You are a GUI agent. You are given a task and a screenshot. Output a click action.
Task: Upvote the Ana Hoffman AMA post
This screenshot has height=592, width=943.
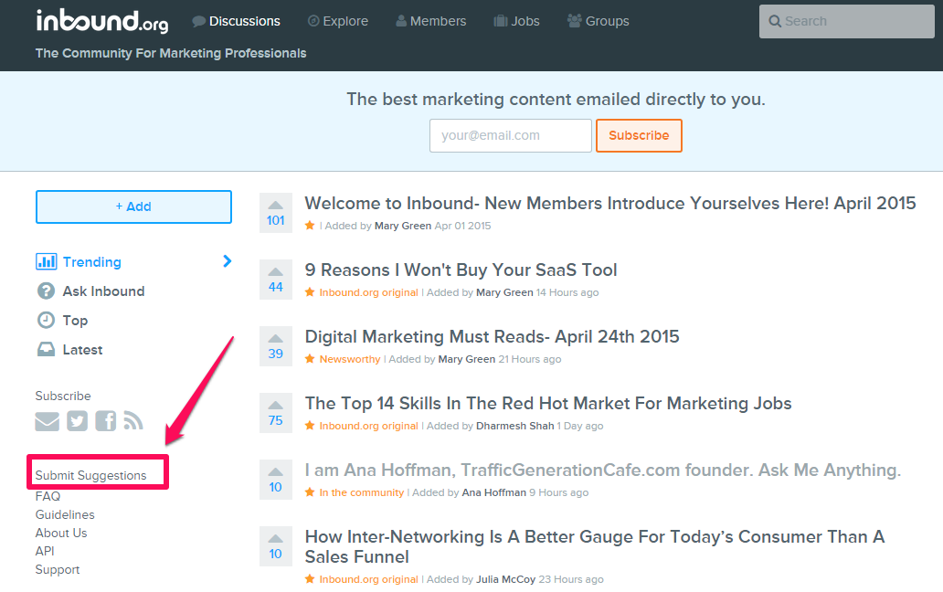click(275, 471)
